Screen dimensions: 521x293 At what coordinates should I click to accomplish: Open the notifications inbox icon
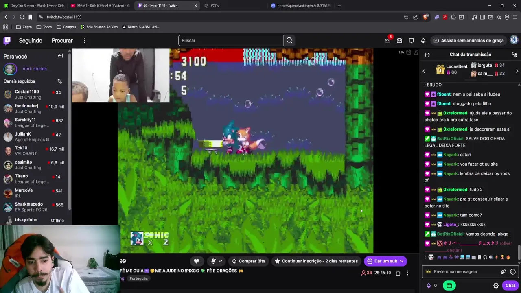(x=399, y=40)
